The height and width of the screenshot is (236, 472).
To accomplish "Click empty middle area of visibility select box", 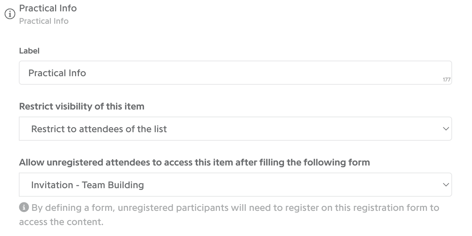I will point(302,129).
